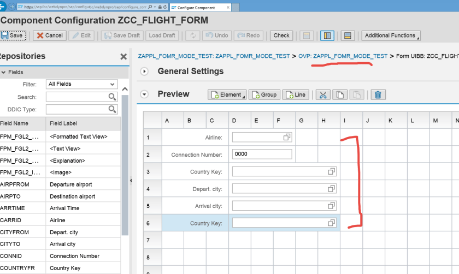
Task: Toggle the bottom panel layout icon
Action: click(348, 35)
